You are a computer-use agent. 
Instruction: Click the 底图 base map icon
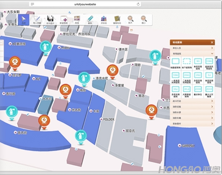tap(77, 19)
